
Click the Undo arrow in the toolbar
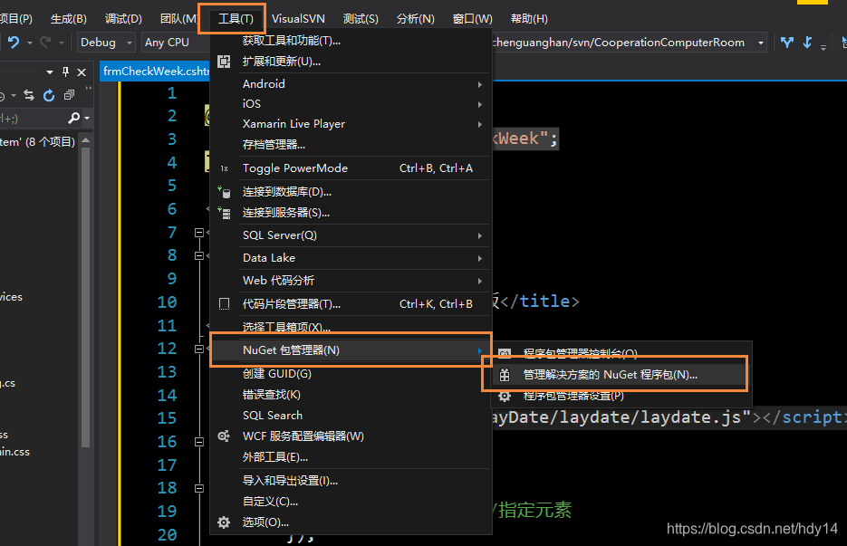click(14, 43)
